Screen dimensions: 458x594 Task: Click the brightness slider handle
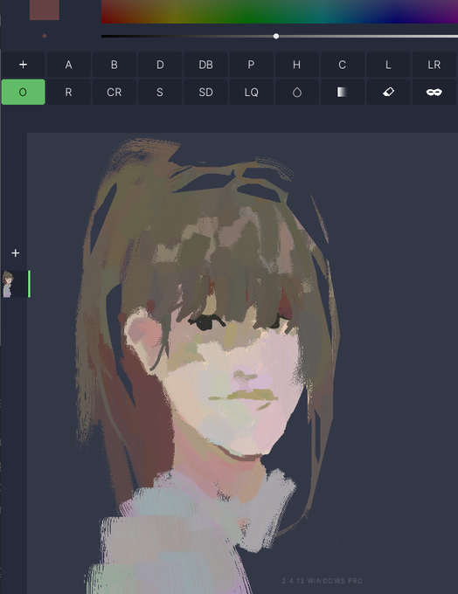[276, 36]
